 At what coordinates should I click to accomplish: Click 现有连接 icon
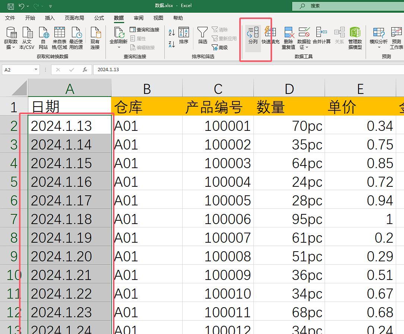point(95,32)
